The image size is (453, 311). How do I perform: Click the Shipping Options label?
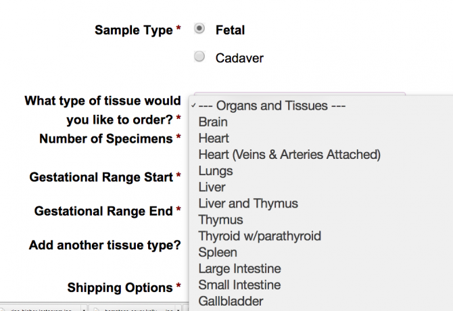pyautogui.click(x=120, y=288)
